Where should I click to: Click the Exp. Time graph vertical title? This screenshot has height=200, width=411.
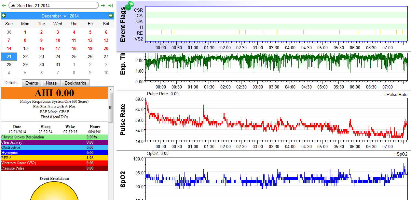click(123, 65)
